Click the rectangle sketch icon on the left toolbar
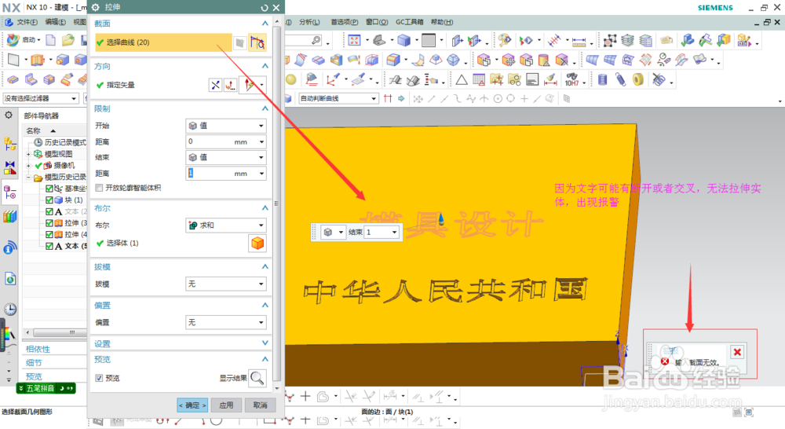The width and height of the screenshot is (785, 429). 13,60
